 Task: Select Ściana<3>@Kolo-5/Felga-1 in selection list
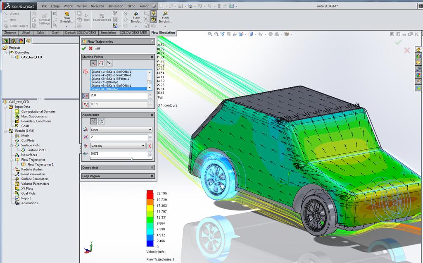110,79
